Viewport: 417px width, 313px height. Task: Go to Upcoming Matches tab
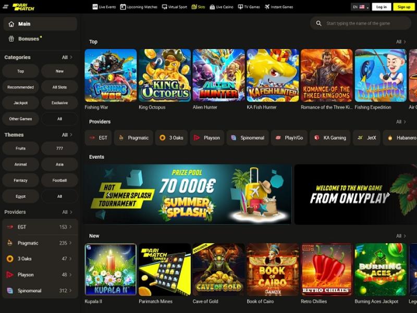click(x=139, y=7)
